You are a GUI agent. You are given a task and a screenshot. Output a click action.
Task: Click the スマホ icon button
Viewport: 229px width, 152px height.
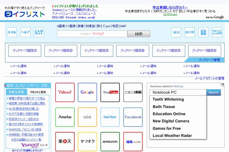12,32
